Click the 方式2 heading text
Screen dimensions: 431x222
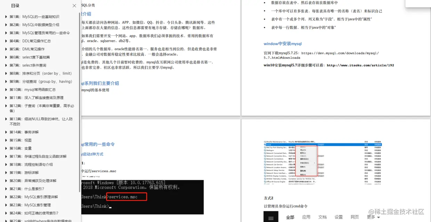tap(268, 198)
